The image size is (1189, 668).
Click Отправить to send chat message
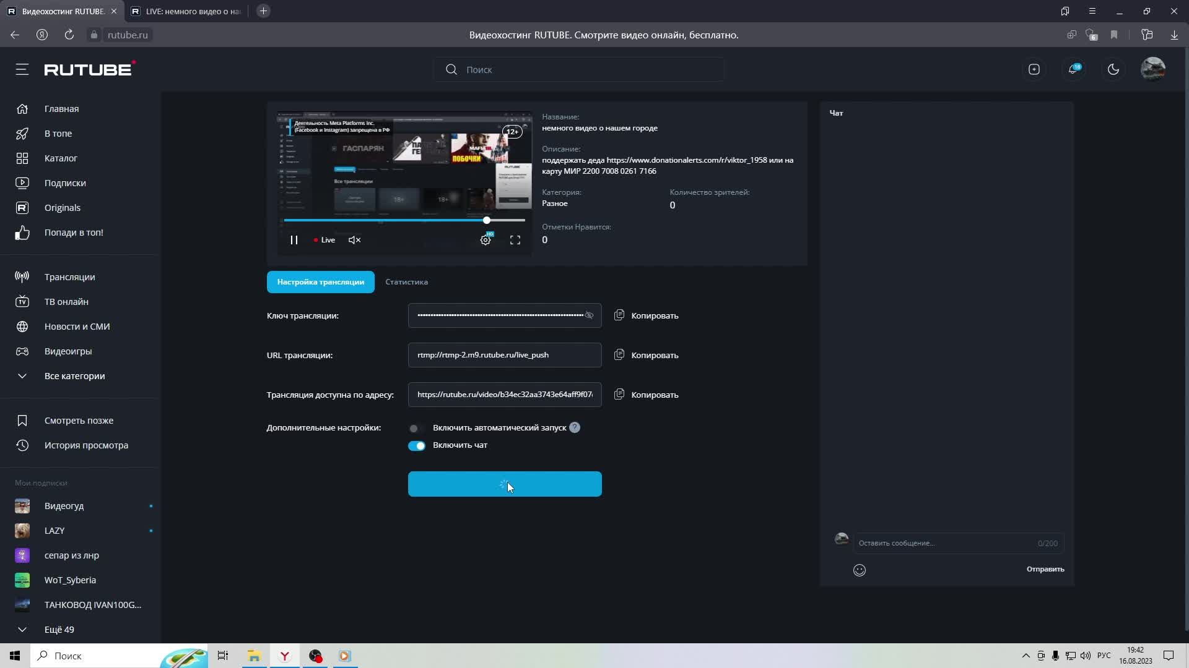point(1045,569)
